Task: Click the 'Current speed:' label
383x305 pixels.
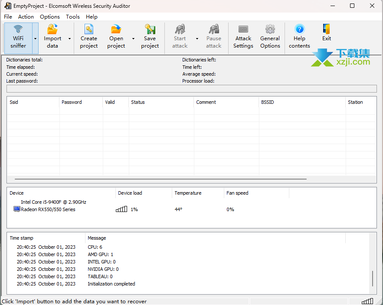Action: 22,74
